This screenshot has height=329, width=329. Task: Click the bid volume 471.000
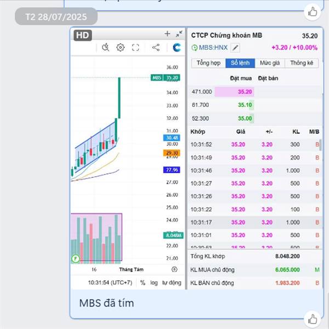pos(202,92)
